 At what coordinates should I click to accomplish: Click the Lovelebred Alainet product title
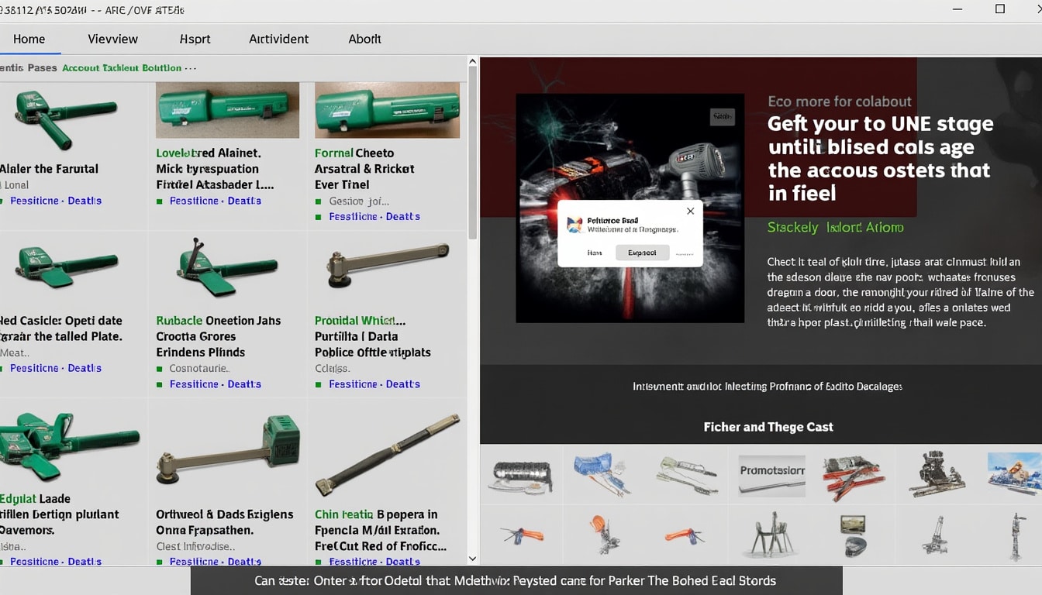(216, 169)
